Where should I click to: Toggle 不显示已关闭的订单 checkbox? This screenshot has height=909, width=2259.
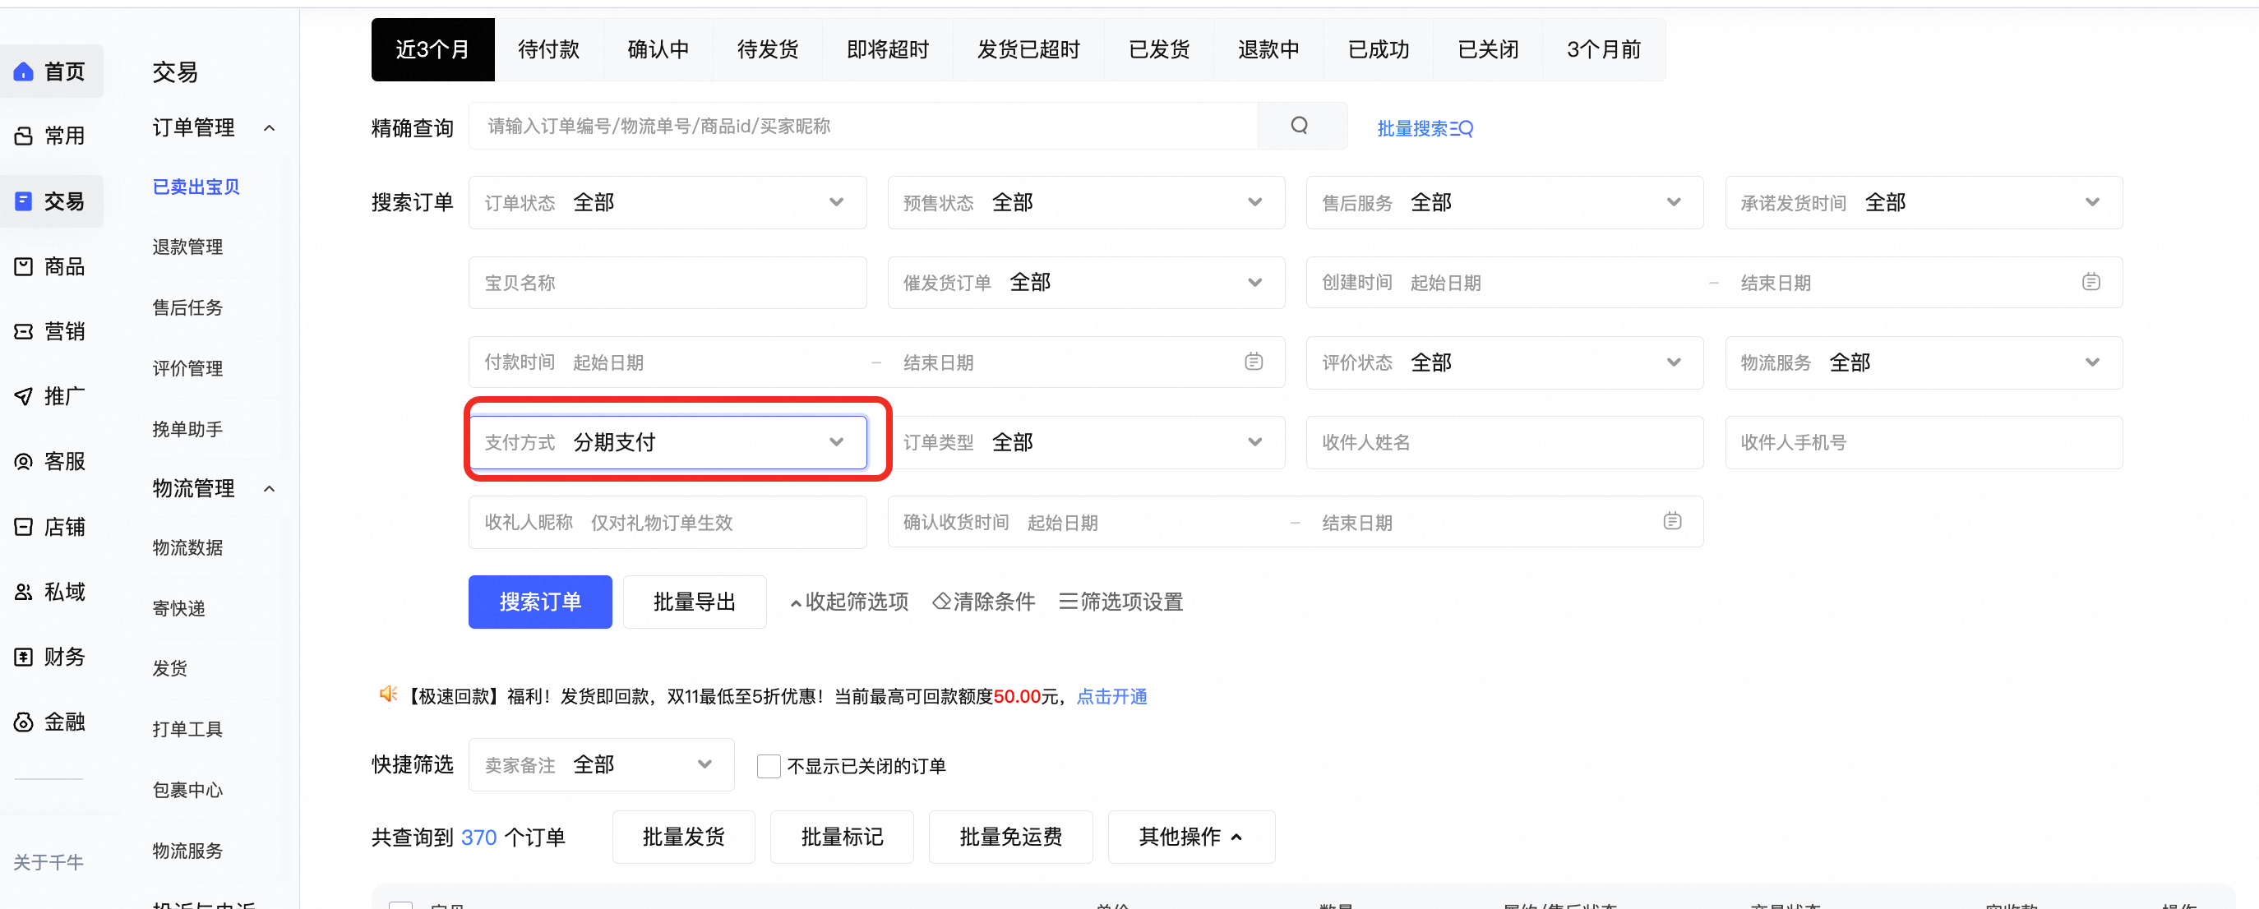768,766
